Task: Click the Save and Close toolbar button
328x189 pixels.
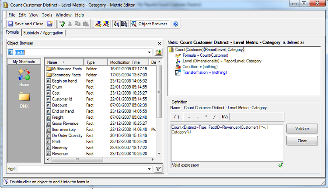Action: click(26, 24)
